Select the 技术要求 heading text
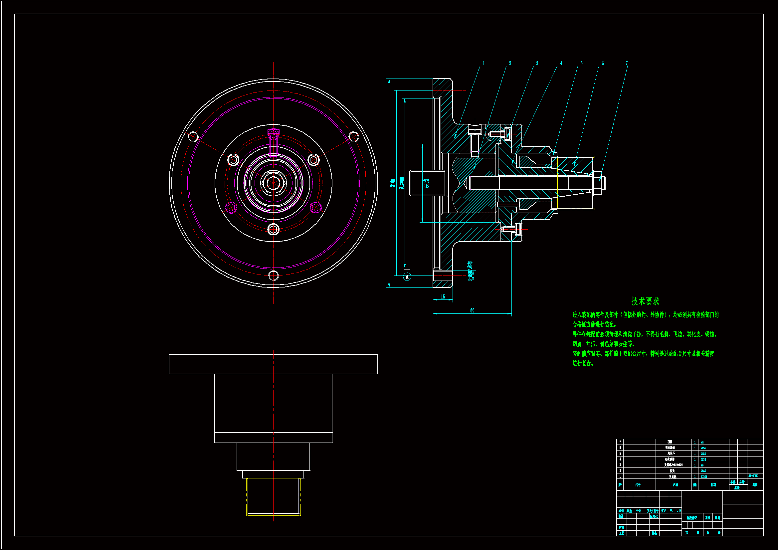Image resolution: width=778 pixels, height=550 pixels. 645,301
